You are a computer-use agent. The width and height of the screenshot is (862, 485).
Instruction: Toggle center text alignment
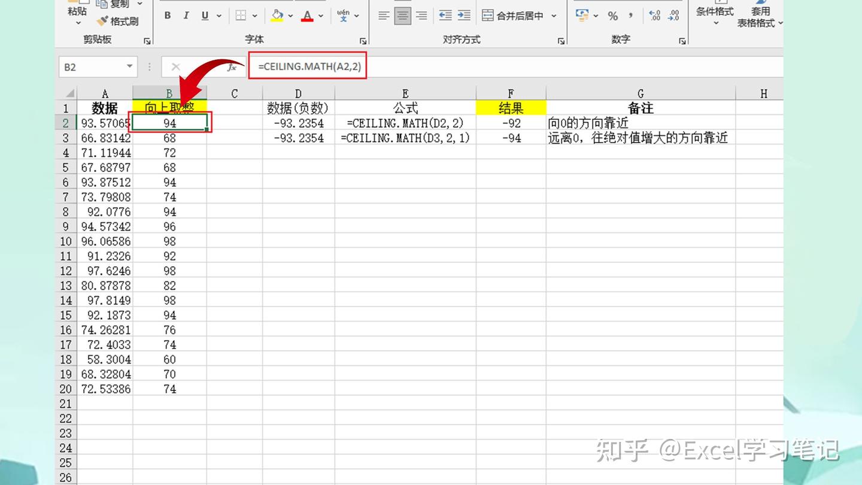coord(403,16)
